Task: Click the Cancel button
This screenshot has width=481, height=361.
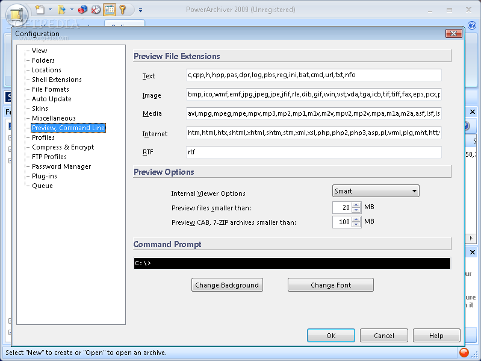Action: coord(383,336)
